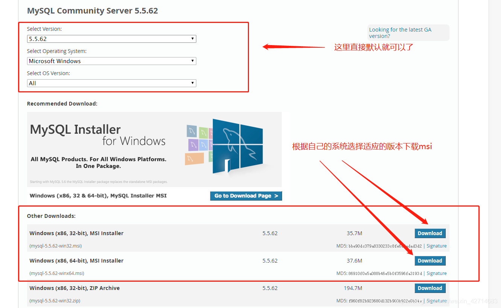Click the file name (mysql-5.5.62-win32.zip)
The width and height of the screenshot is (501, 308).
[x=55, y=301]
